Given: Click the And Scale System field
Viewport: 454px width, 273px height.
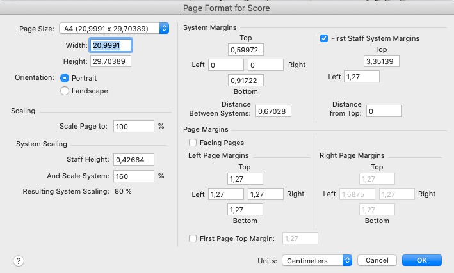Looking at the screenshot, I should pyautogui.click(x=133, y=176).
